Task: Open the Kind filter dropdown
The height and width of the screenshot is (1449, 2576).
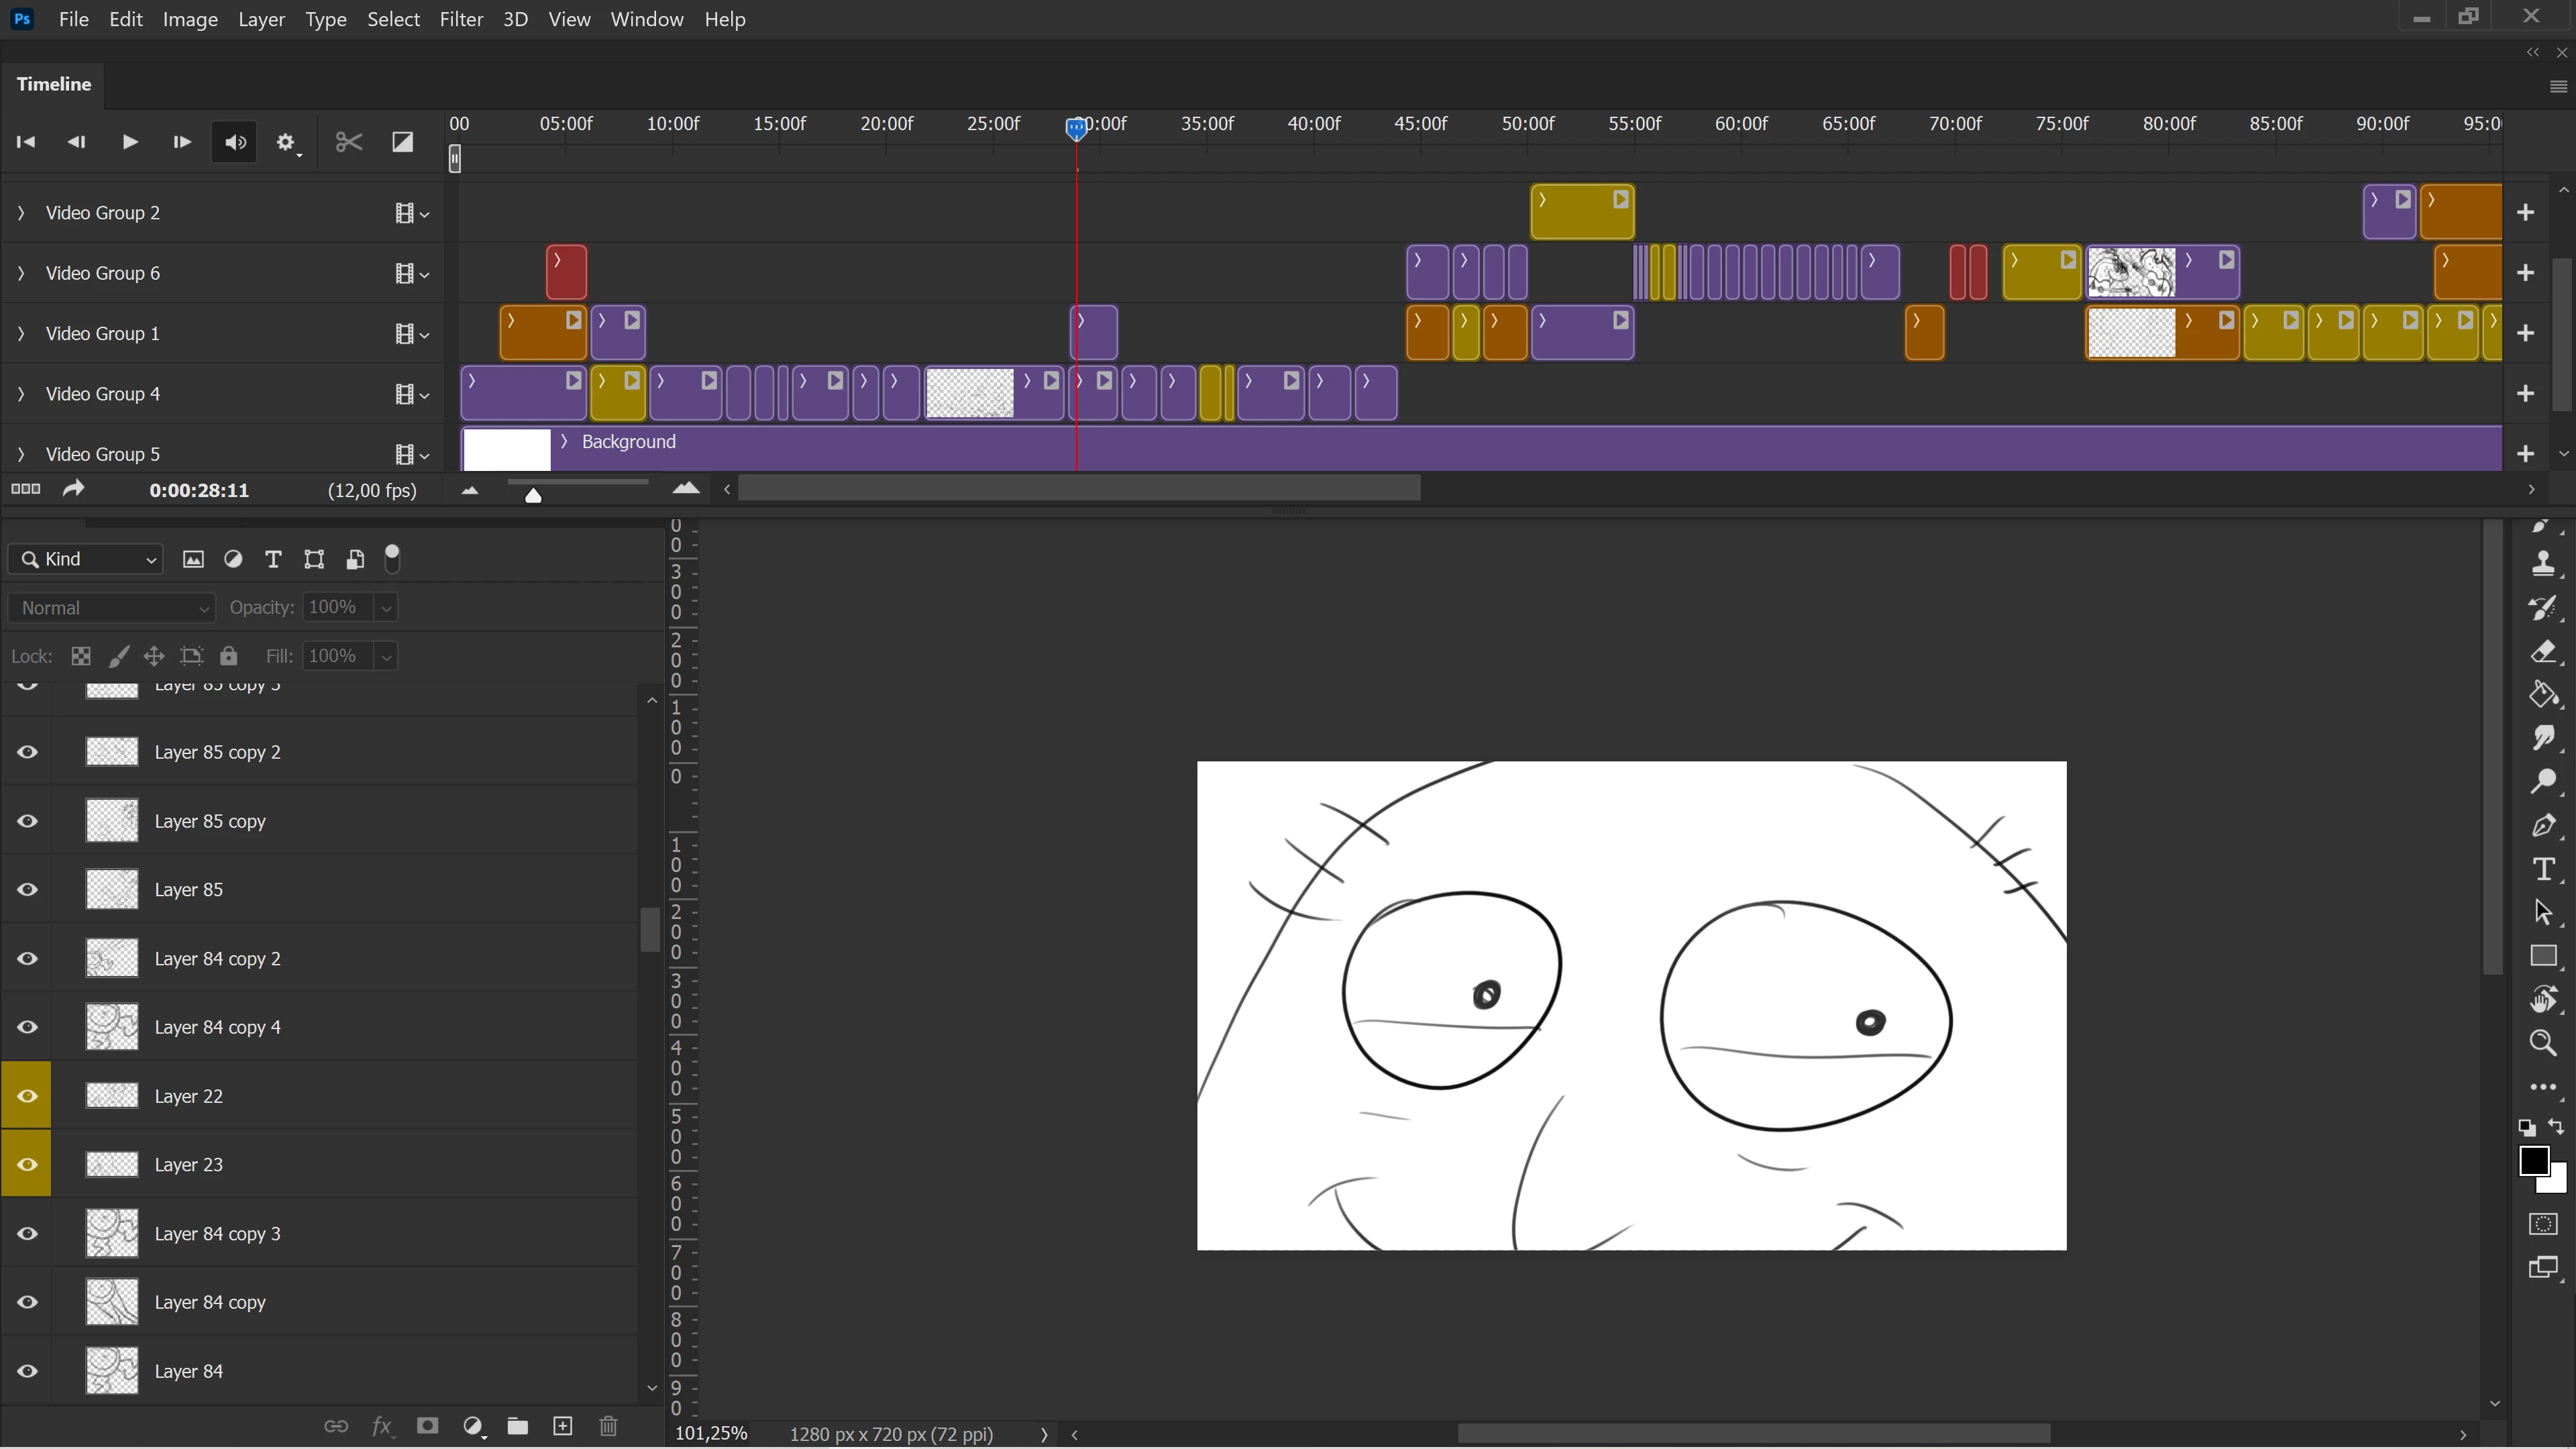Action: 86,559
